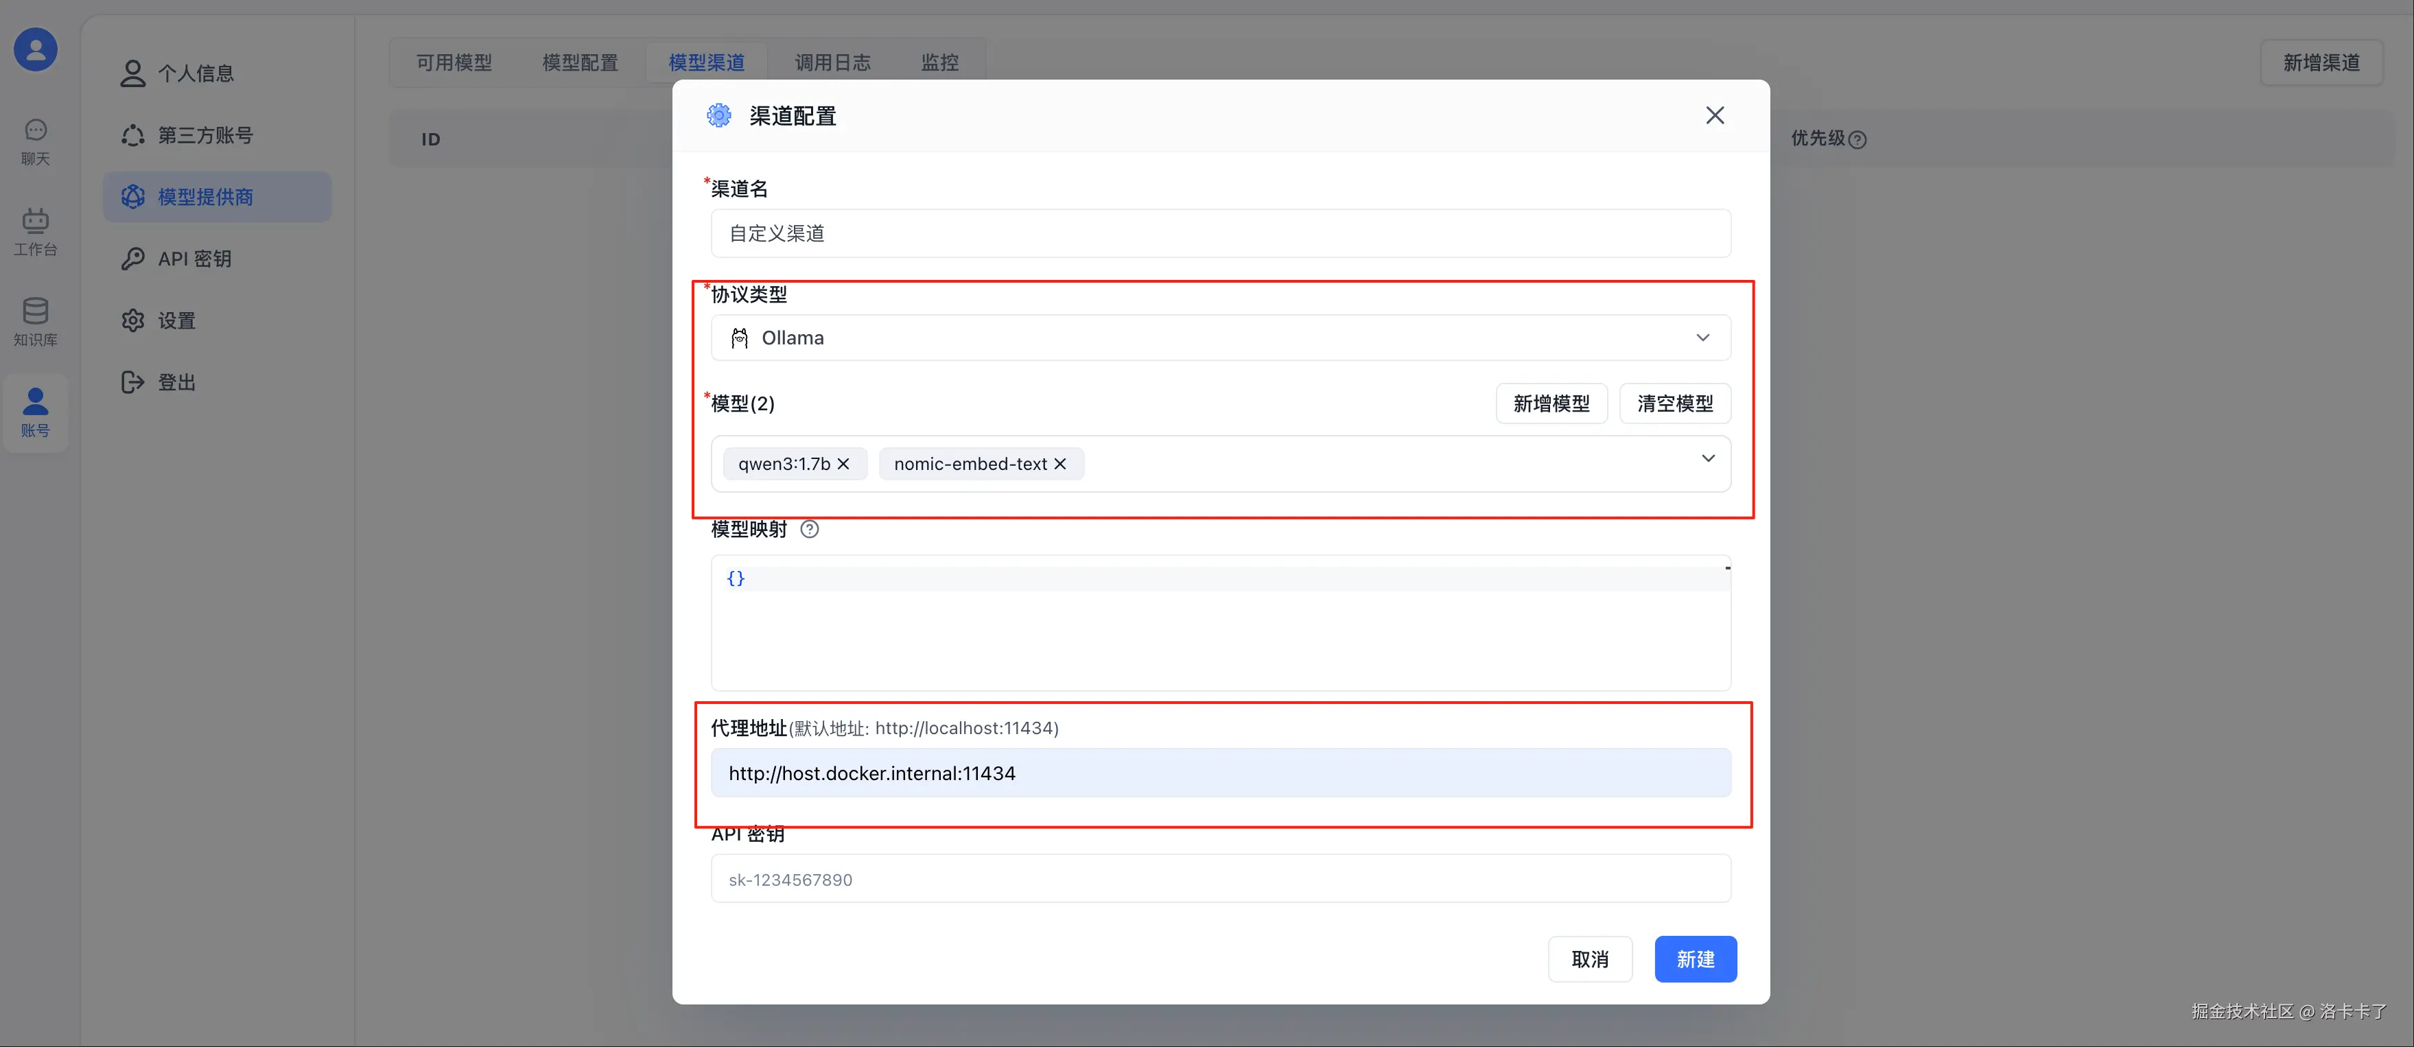Open the API 密钥 menu item

(x=194, y=259)
